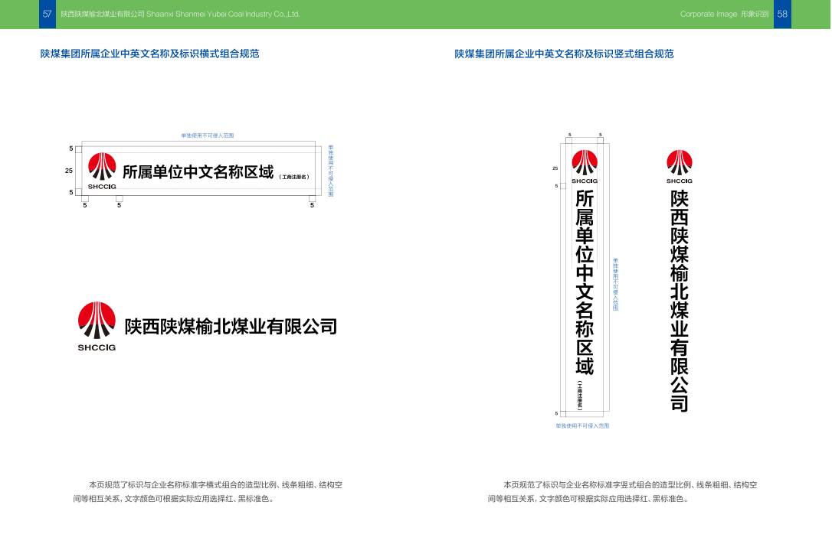
Task: Select the large SHCCIG logo beside the horizontal company name
Action: coord(97,325)
